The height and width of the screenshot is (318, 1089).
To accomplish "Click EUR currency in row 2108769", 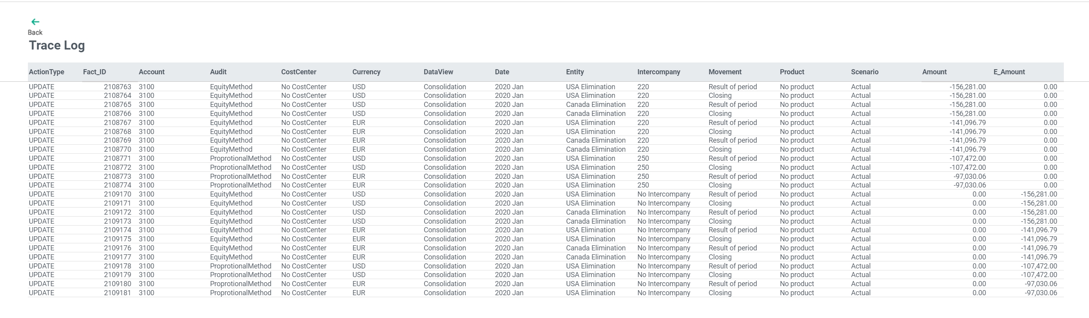I will pos(359,140).
